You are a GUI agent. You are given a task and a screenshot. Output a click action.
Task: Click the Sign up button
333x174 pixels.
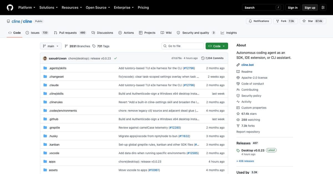[x=310, y=7]
